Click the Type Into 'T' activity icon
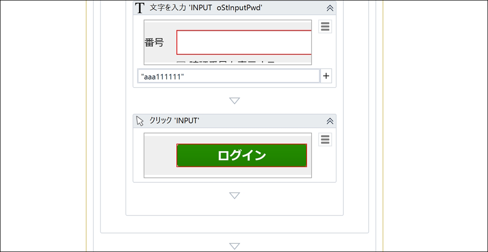The width and height of the screenshot is (488, 252). click(140, 8)
